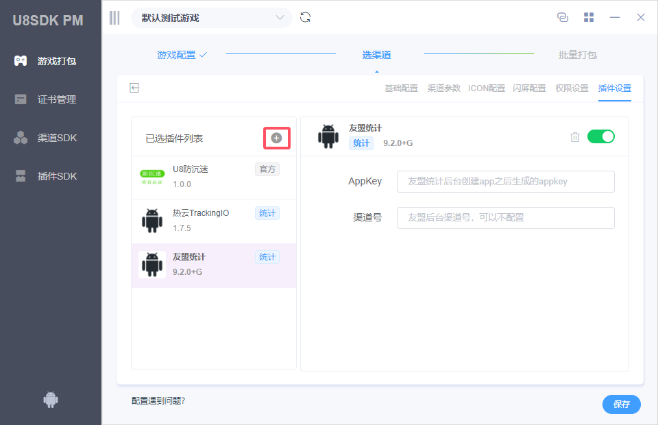Click the U8SDK PM logo text

pyautogui.click(x=48, y=21)
